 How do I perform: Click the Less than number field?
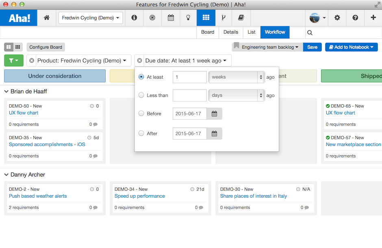190,95
